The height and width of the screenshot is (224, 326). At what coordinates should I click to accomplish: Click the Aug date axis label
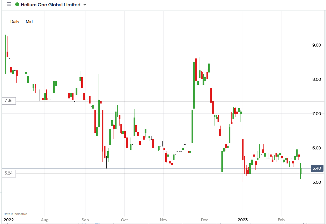(x=45, y=220)
